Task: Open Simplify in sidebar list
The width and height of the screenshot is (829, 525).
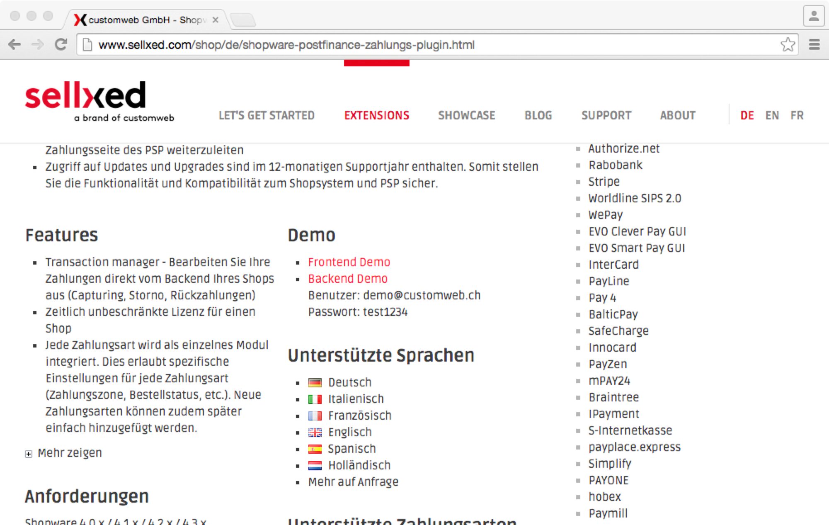Action: pos(610,464)
